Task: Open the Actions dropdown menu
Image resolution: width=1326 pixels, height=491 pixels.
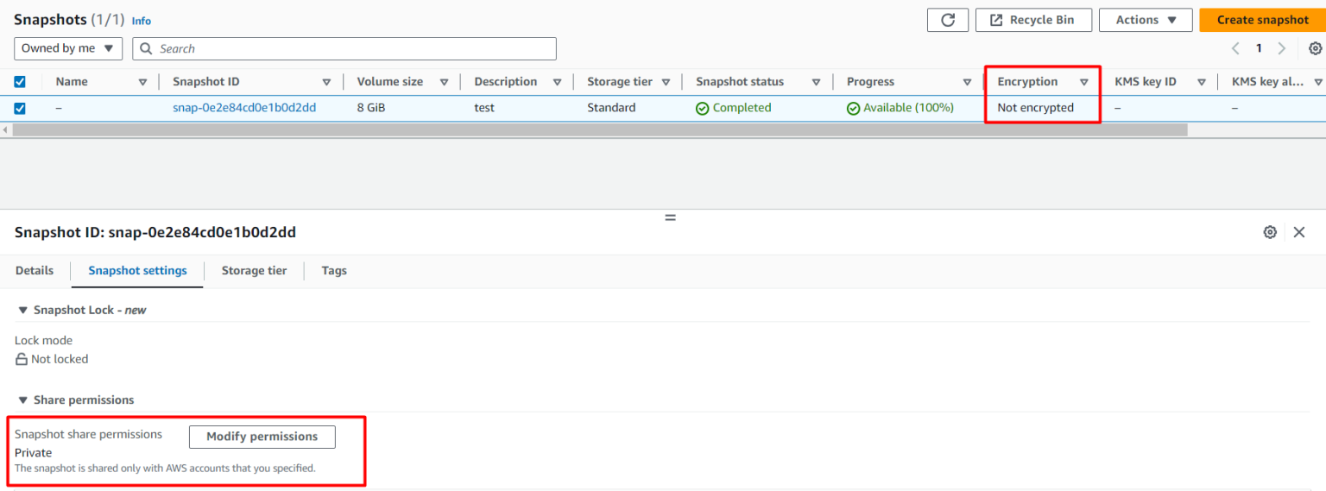Action: 1146,20
